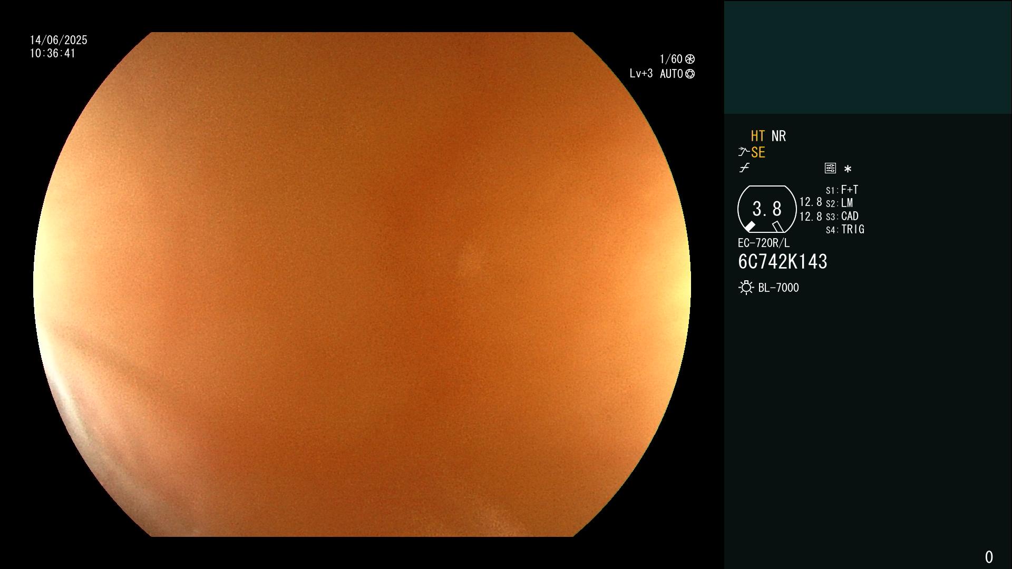The width and height of the screenshot is (1012, 569).
Task: Click the upper 12.8 value
Action: (x=811, y=202)
